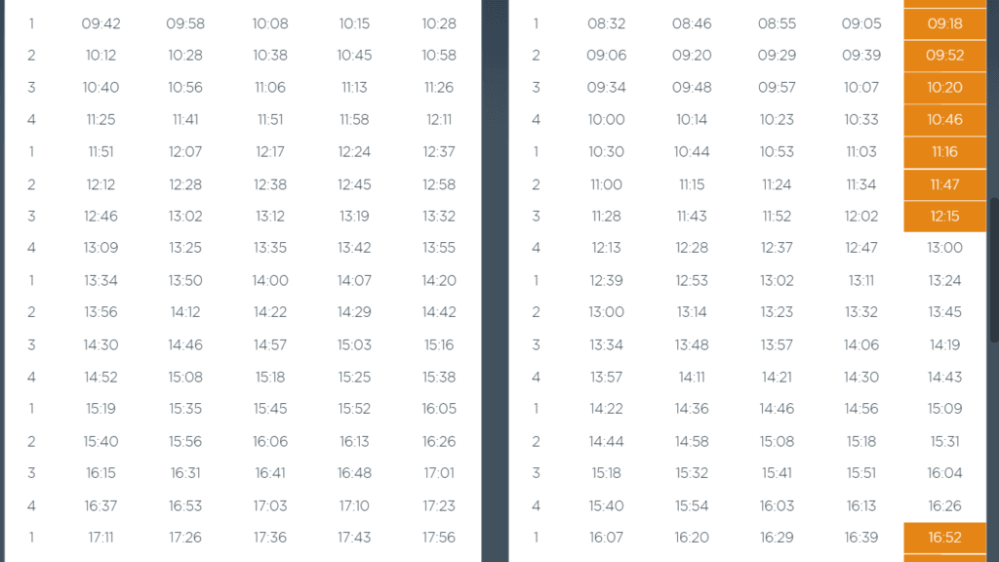Viewport: 999px width, 562px height.
Task: Select the 16:07 time in right table
Action: (606, 538)
